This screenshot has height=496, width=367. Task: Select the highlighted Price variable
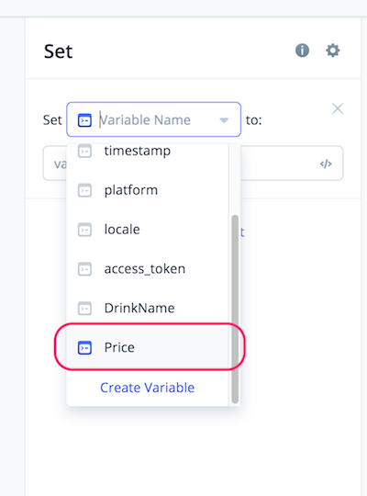point(148,347)
